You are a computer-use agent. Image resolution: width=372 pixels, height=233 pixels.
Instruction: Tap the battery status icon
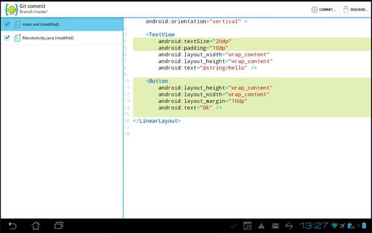pos(364,226)
